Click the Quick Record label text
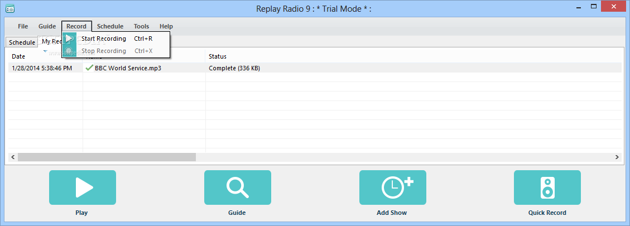The image size is (630, 226). 547,213
